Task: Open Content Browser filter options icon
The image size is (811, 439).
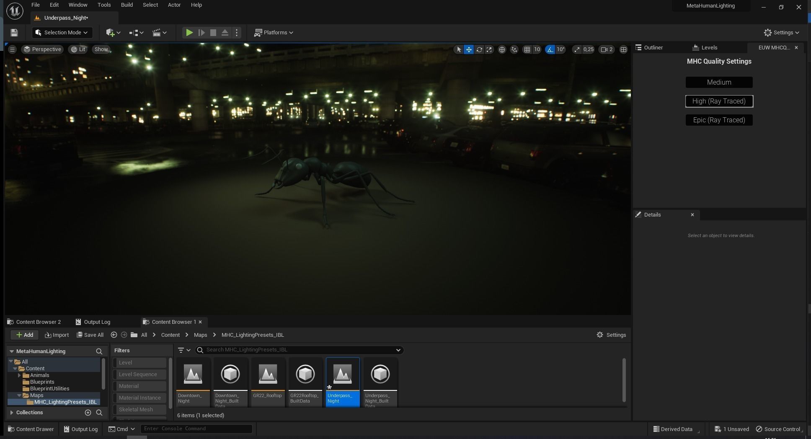Action: 184,350
